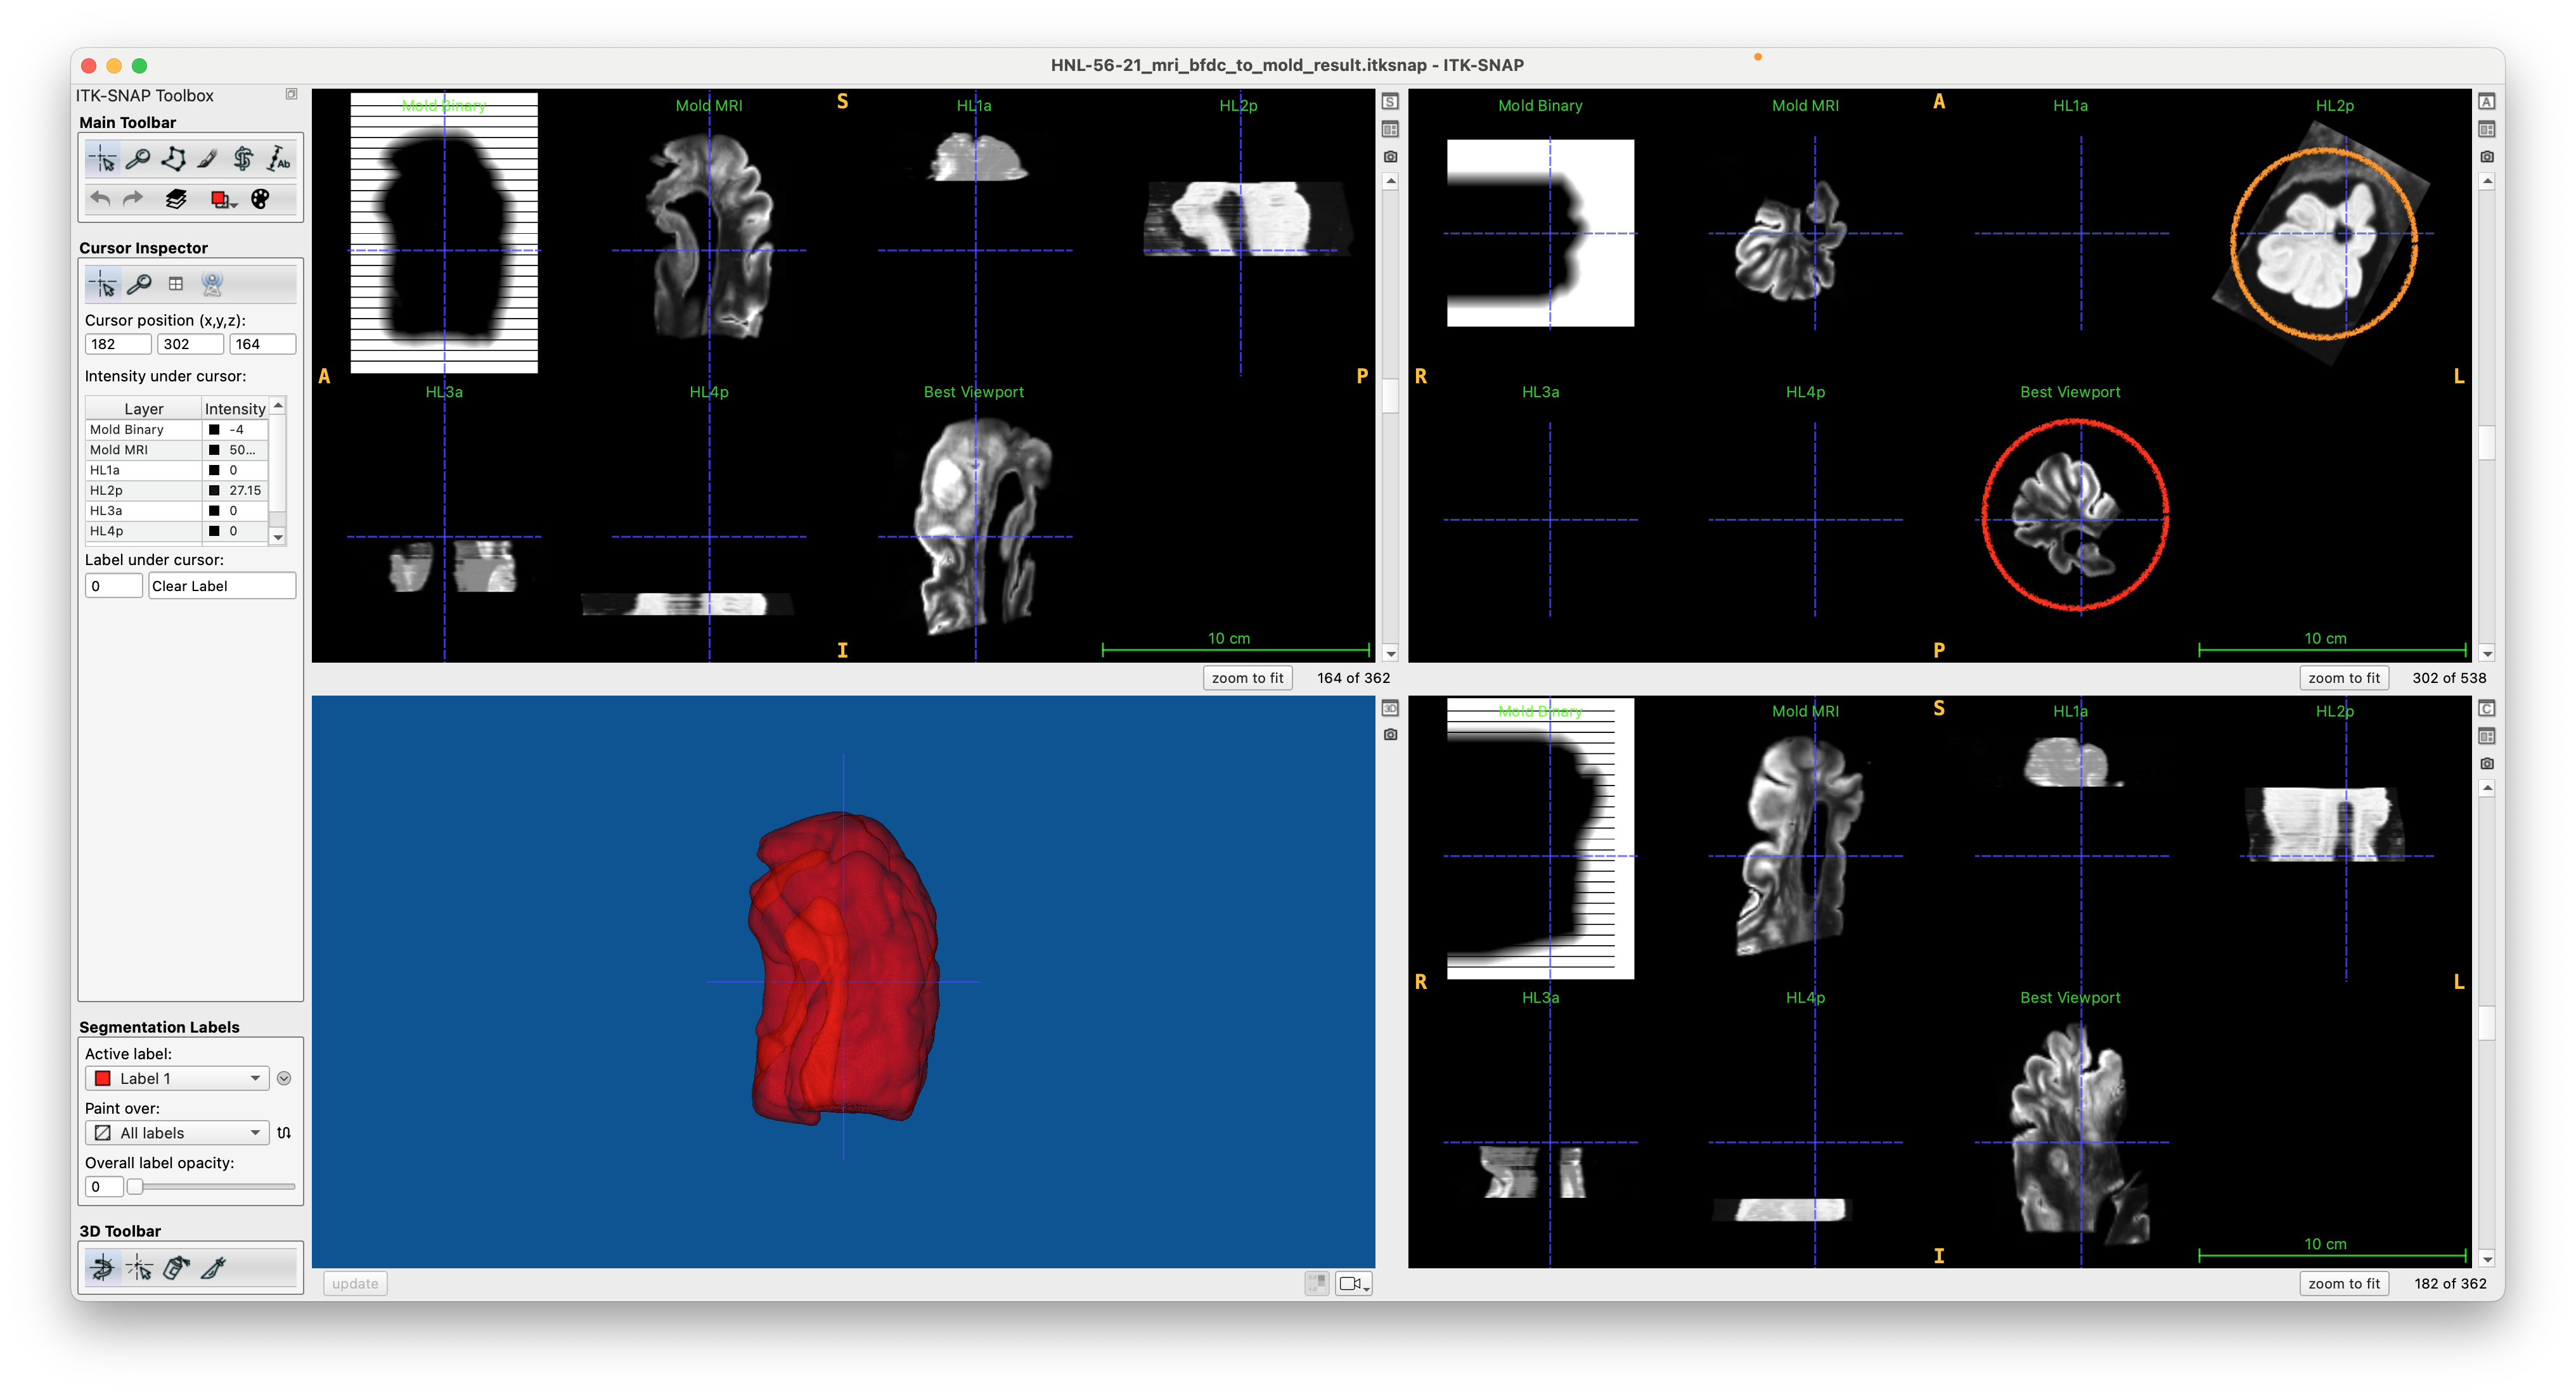Open the label tools round chevron menu
The height and width of the screenshot is (1395, 2576).
284,1078
